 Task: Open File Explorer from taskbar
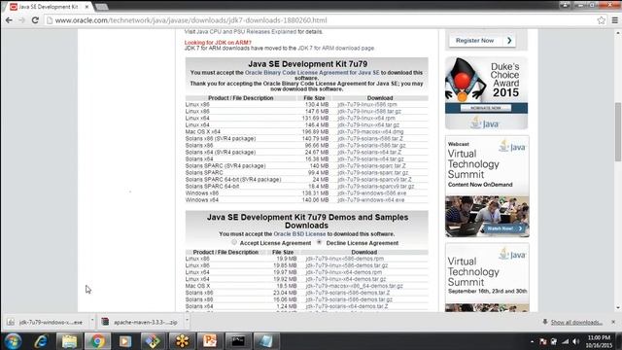69,341
